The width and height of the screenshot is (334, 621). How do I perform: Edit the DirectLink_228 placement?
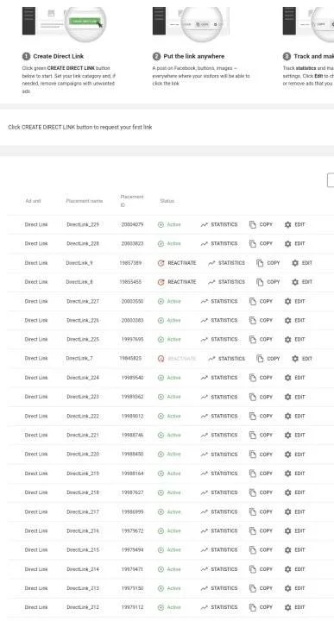[x=295, y=243]
